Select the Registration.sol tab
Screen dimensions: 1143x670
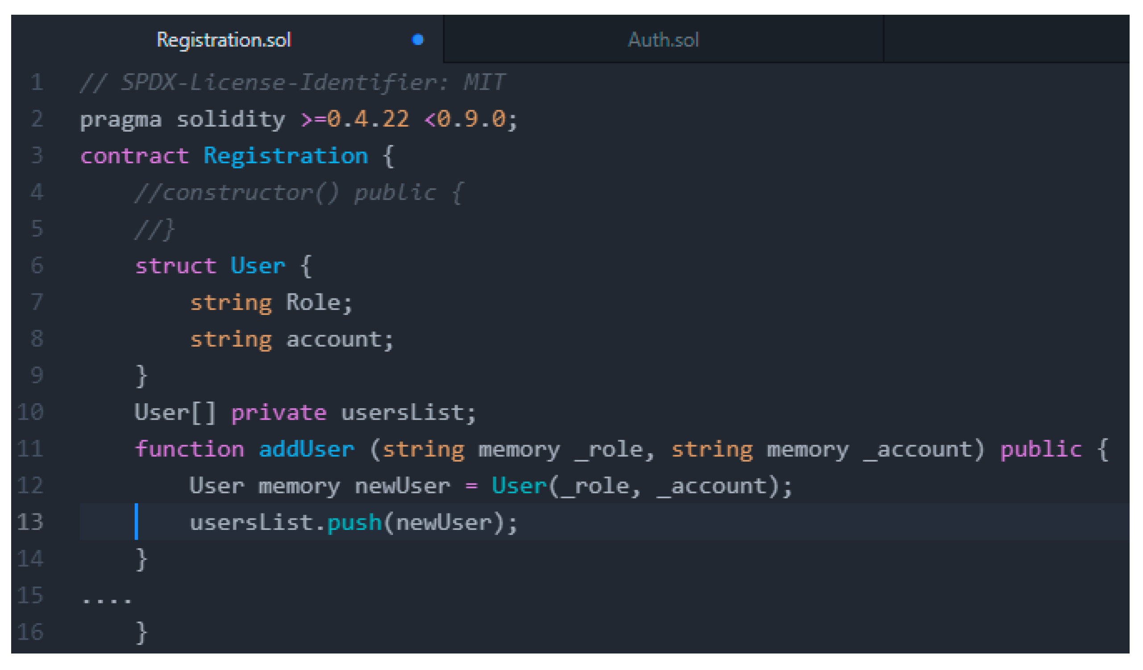pyautogui.click(x=224, y=40)
